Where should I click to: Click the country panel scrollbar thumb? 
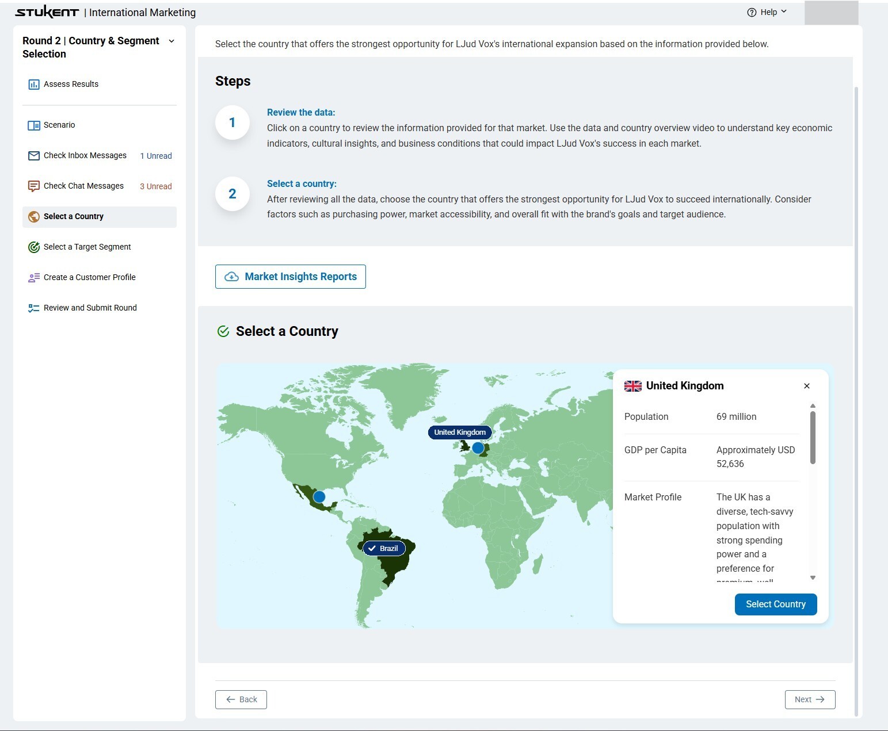(x=813, y=437)
